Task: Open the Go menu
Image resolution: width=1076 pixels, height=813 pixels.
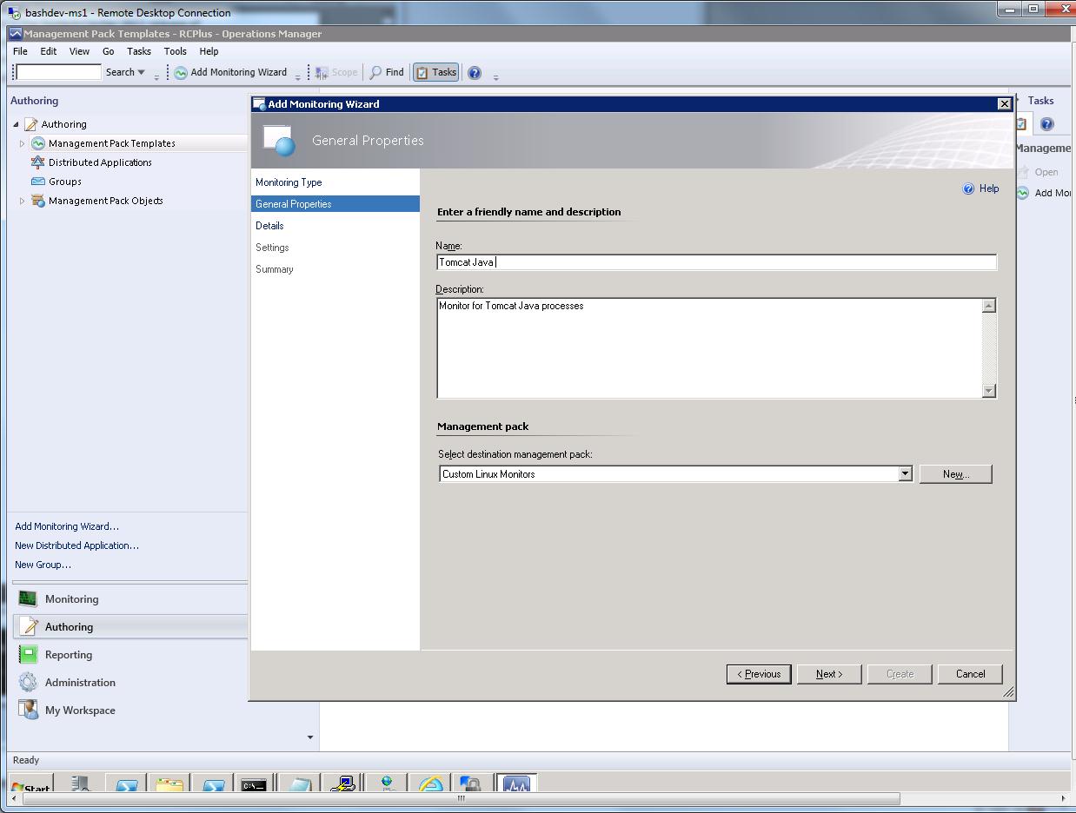Action: pyautogui.click(x=108, y=51)
